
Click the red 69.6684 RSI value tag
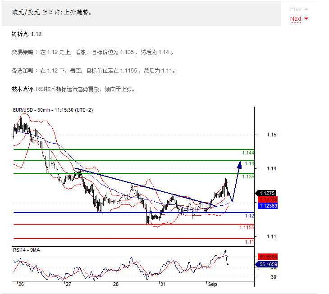coord(268,257)
